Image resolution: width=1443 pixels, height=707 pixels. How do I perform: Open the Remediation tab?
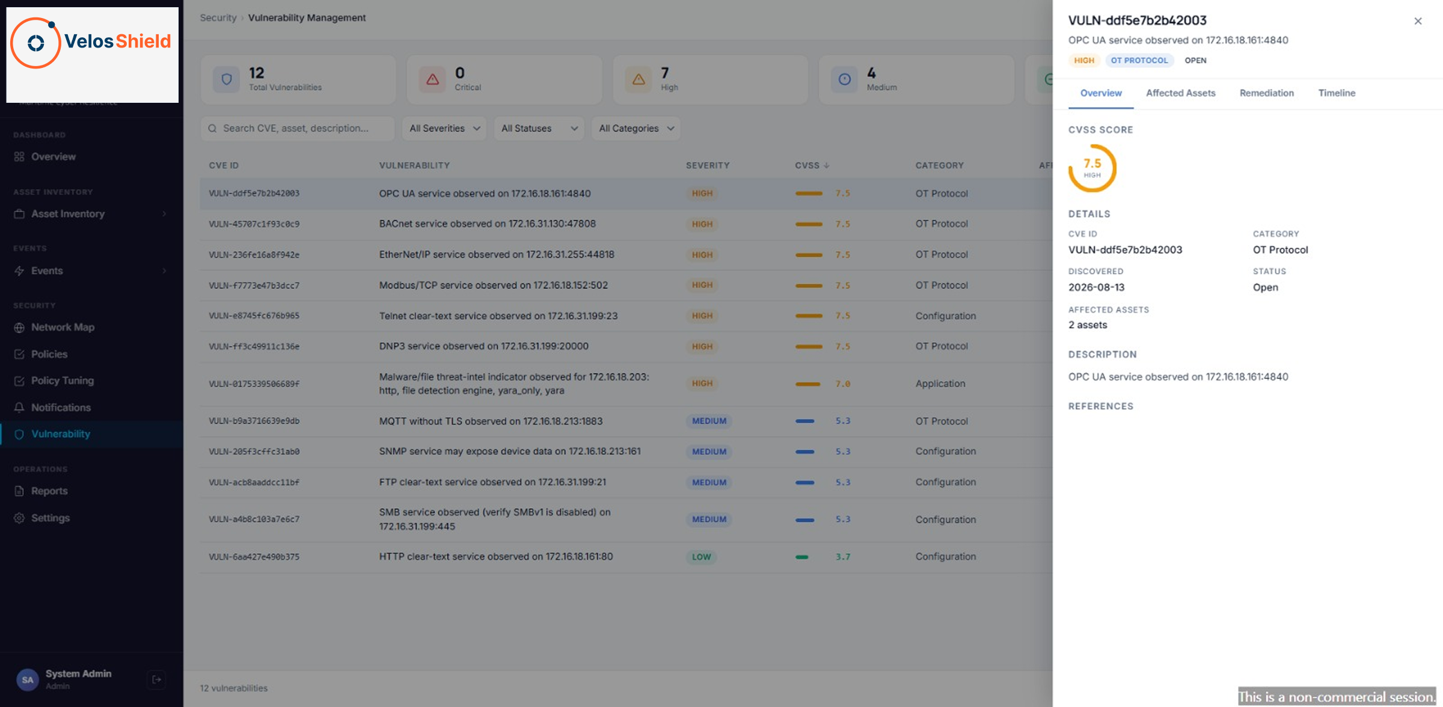click(x=1267, y=93)
